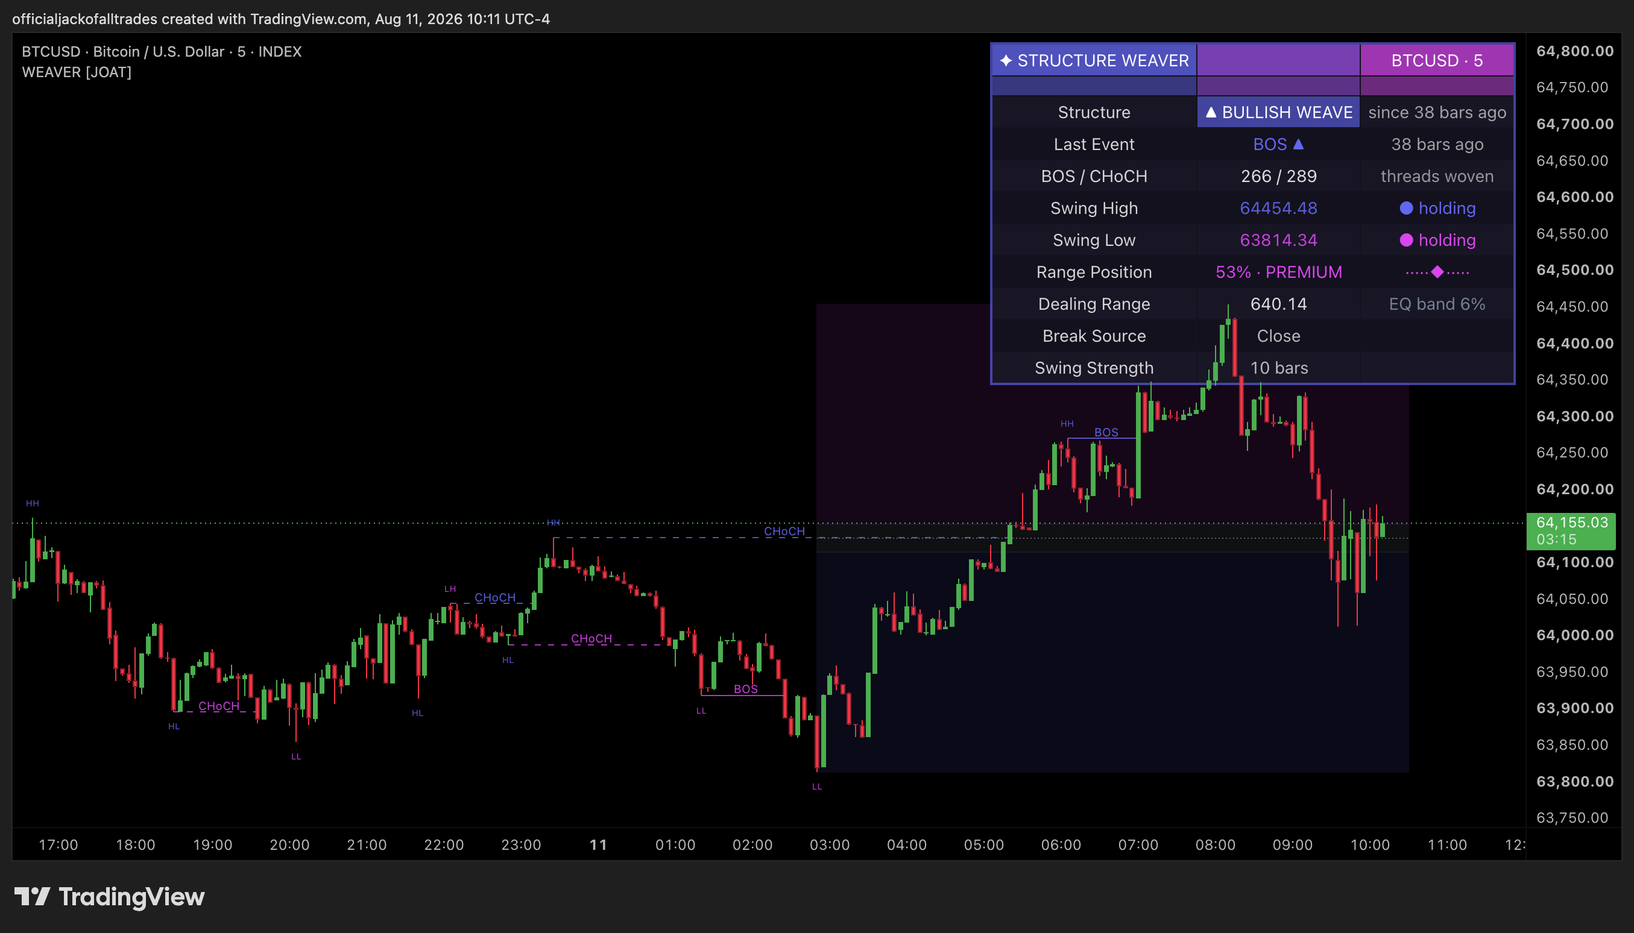Viewport: 1634px width, 933px height.
Task: Click the STRUCTURE WEAVER panel header
Action: [1094, 60]
